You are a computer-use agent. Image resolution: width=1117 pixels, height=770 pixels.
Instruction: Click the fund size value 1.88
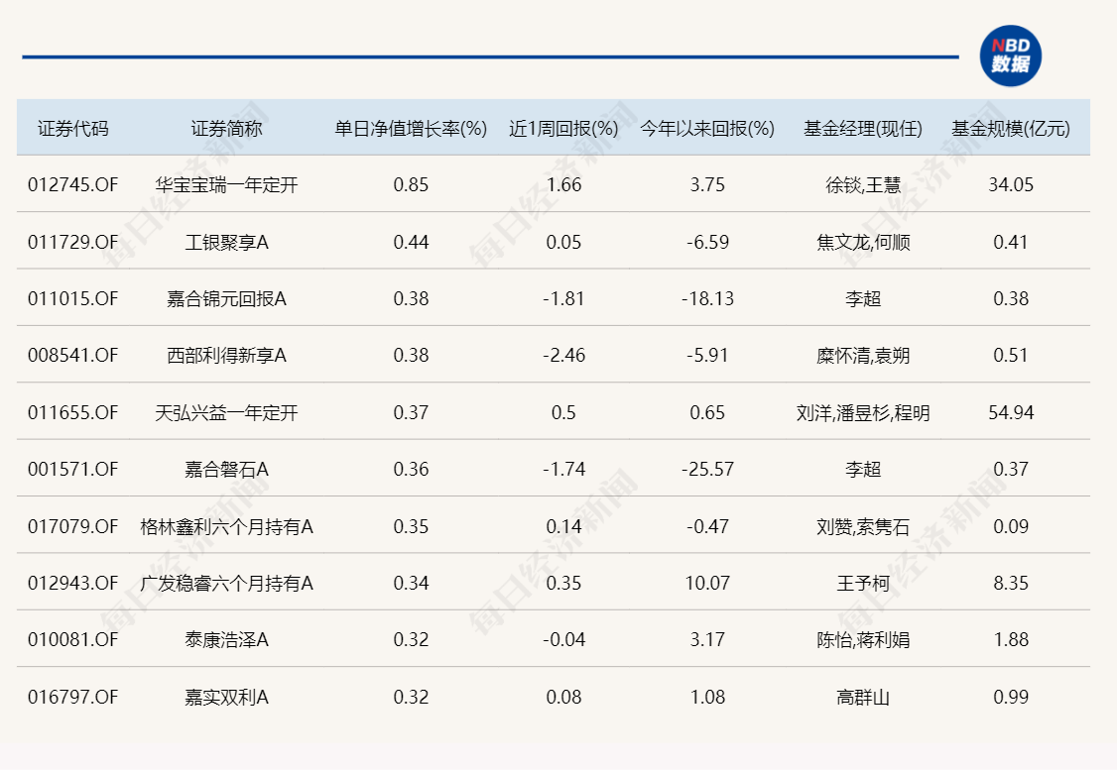1011,640
